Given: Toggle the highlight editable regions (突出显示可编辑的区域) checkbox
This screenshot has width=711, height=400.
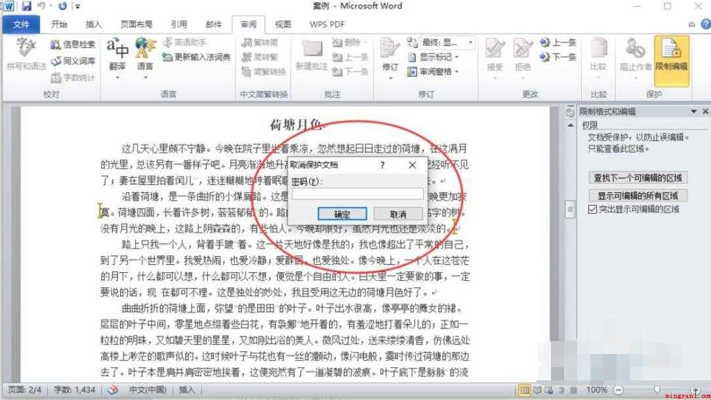Looking at the screenshot, I should click(x=592, y=209).
